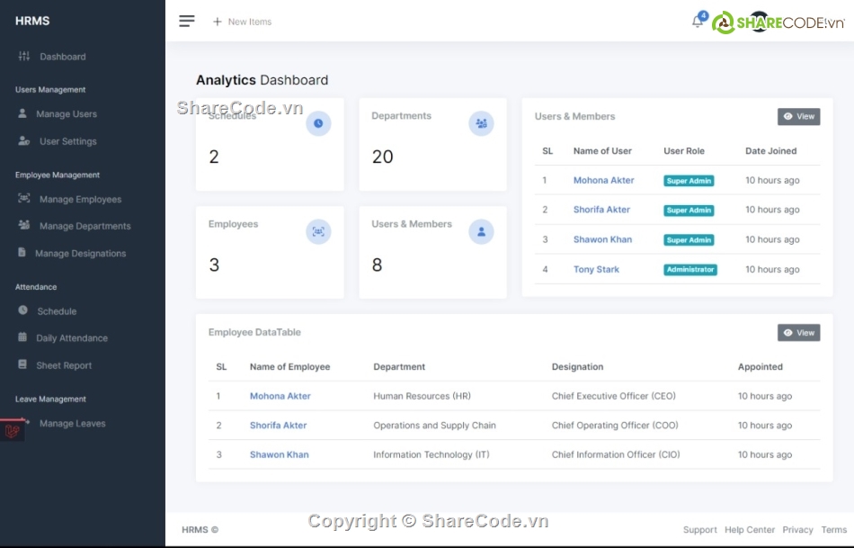
Task: Toggle the hamburger sidebar menu icon
Action: pos(187,22)
